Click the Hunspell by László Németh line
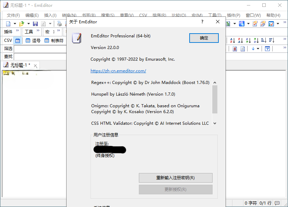288x207 pixels. point(133,94)
